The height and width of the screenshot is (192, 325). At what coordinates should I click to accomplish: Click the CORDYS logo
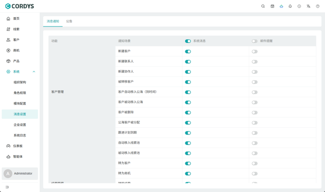click(x=20, y=6)
